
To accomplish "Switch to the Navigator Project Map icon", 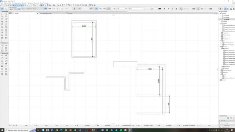I will 225,9.
